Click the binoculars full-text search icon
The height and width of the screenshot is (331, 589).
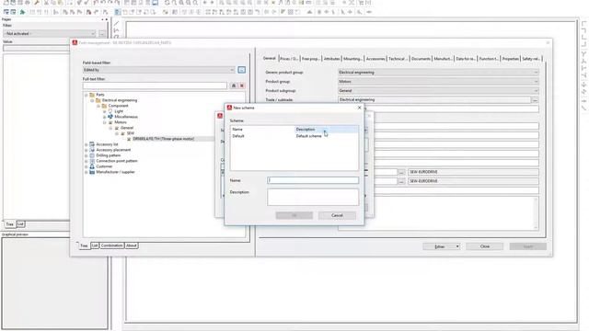[x=234, y=86]
